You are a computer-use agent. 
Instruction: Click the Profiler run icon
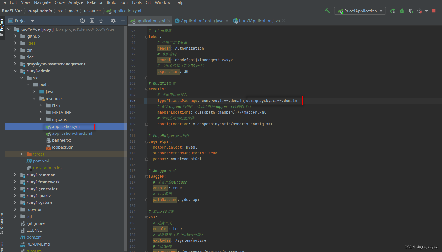tap(420, 11)
